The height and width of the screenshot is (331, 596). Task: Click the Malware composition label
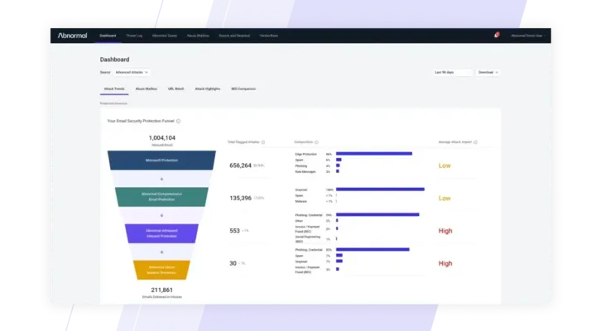point(300,201)
